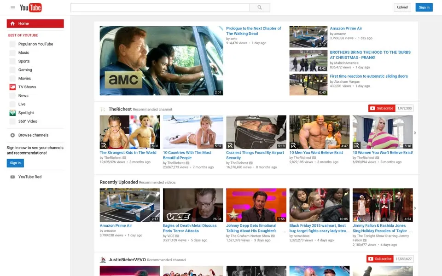Play the AMC Walking Dead featured thumbnail
The image size is (442, 276).
click(161, 61)
